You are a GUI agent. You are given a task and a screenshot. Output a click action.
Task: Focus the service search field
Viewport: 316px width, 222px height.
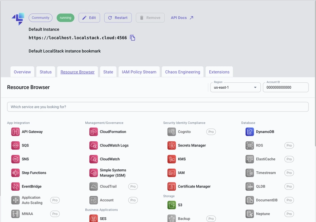[158, 107]
